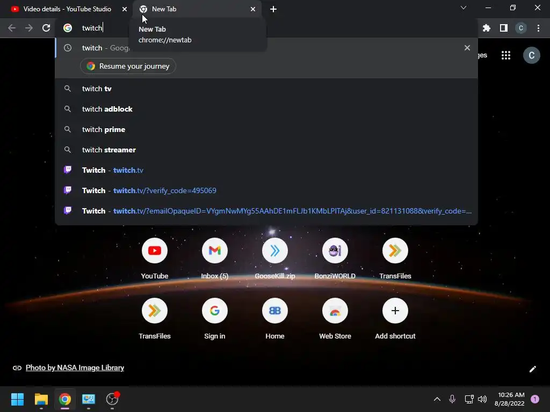Click Resume your journey chip
Viewport: 550px width, 412px height.
tap(128, 66)
